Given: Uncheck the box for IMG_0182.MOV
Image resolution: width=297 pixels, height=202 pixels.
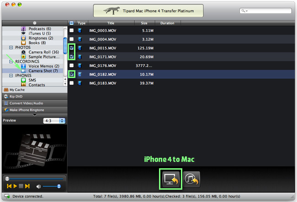Looking at the screenshot, I should pyautogui.click(x=71, y=74).
